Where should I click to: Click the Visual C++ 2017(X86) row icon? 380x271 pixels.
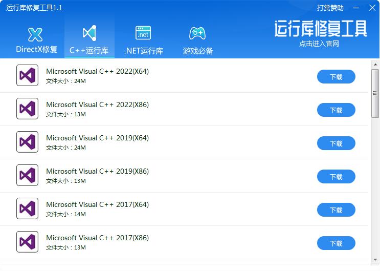tap(28, 242)
